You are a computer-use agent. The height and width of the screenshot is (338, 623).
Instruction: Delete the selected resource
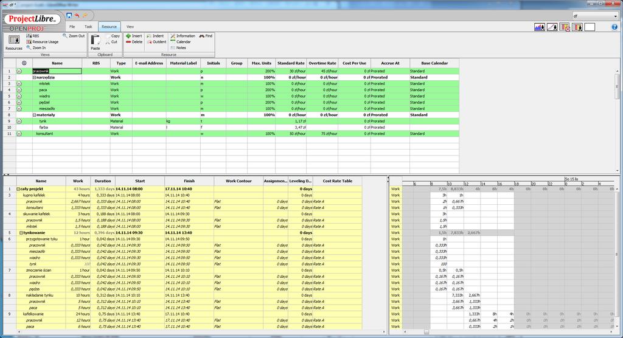tap(134, 42)
